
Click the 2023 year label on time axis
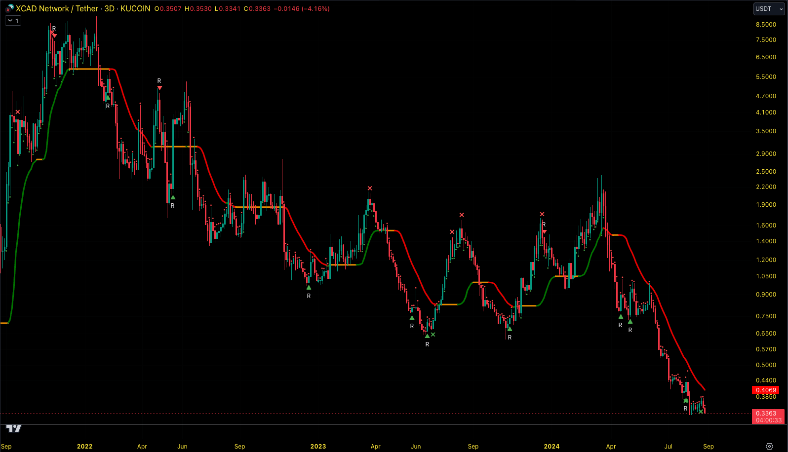[x=318, y=447]
